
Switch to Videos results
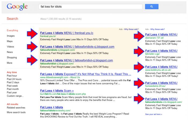point(10,47)
